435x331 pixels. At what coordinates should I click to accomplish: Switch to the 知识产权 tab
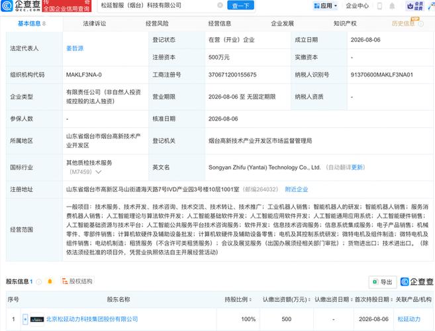[x=345, y=24]
